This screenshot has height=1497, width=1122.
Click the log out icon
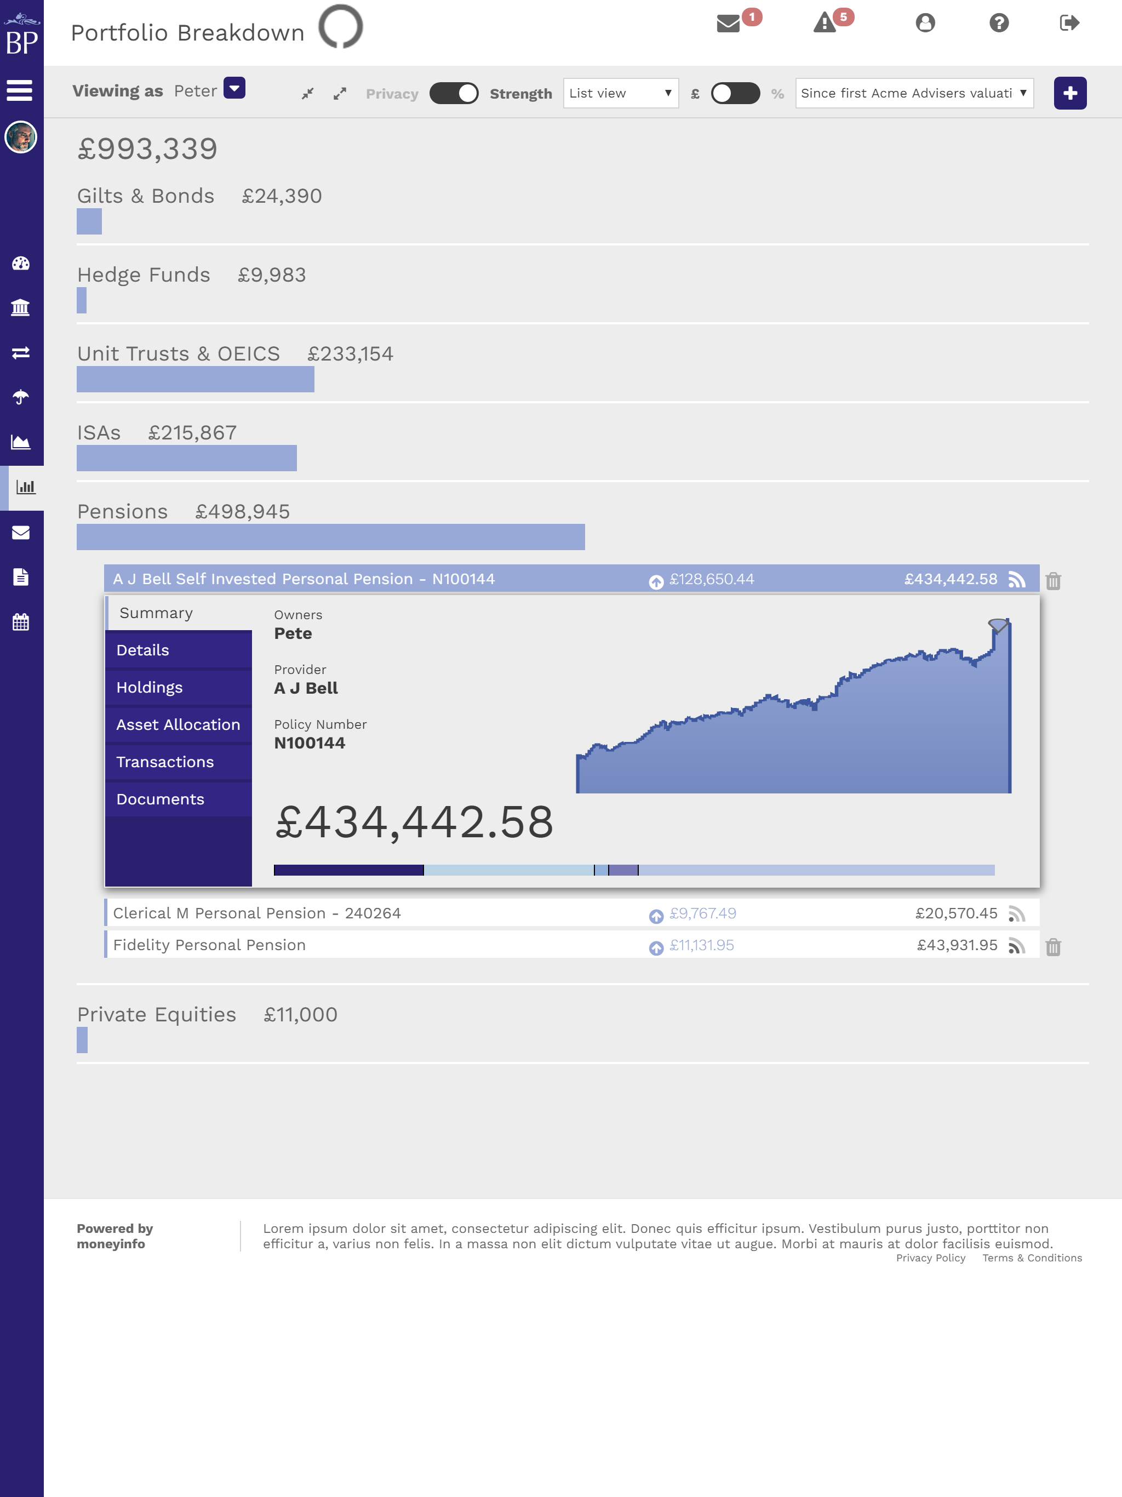pos(1069,23)
